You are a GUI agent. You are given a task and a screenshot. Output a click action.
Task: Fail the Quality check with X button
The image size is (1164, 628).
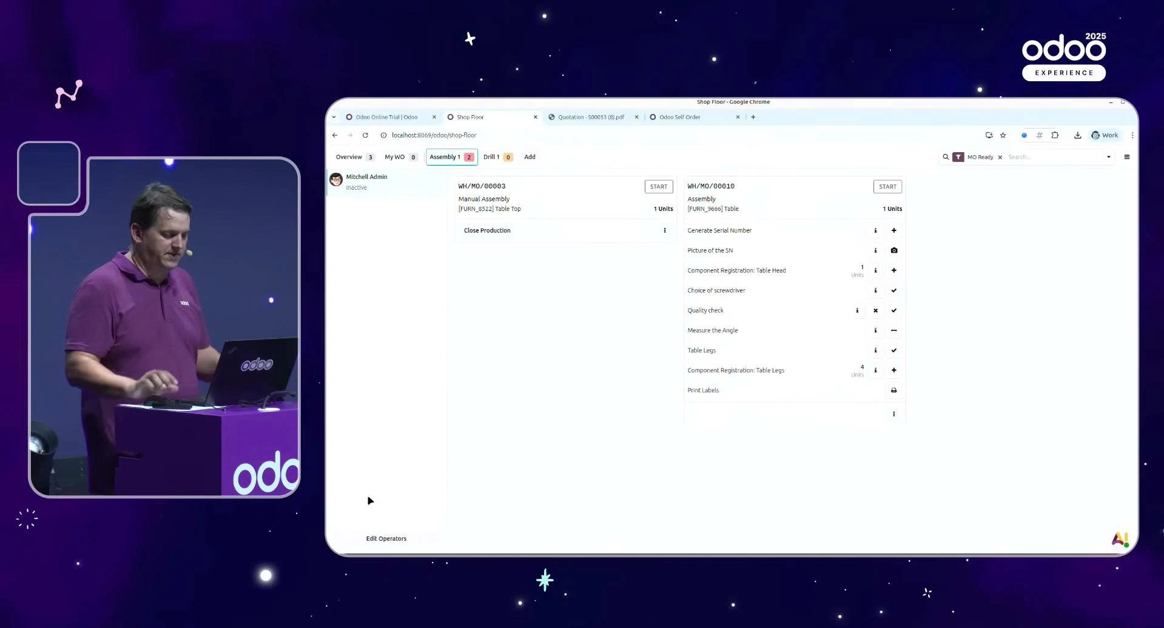coord(875,310)
